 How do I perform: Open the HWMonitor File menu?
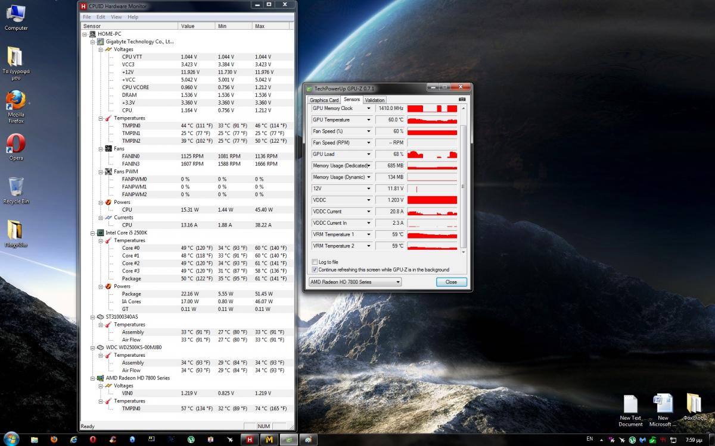pyautogui.click(x=87, y=17)
